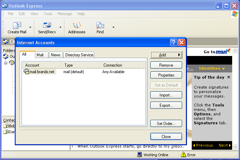Open the Tools menu

coord(48,14)
